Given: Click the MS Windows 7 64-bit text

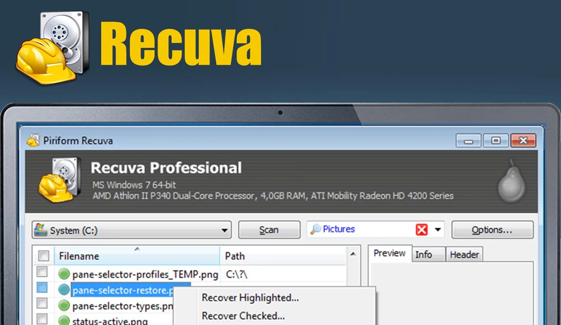Looking at the screenshot, I should pos(134,185).
